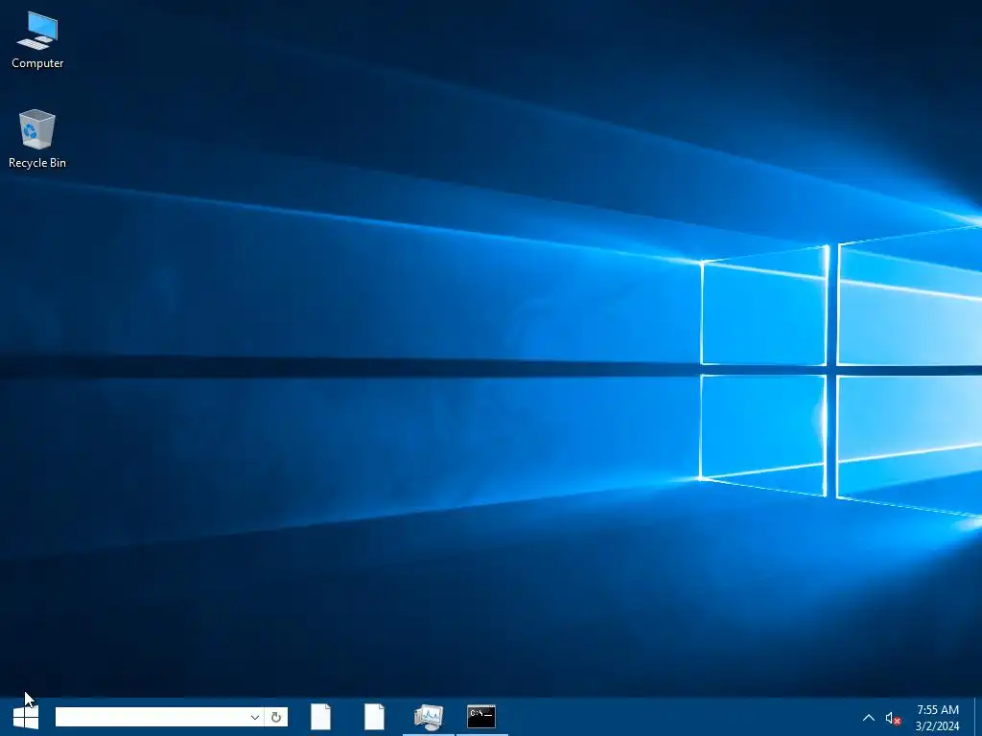Switch to the performance monitor taskbar app
This screenshot has height=736, width=982.
429,717
